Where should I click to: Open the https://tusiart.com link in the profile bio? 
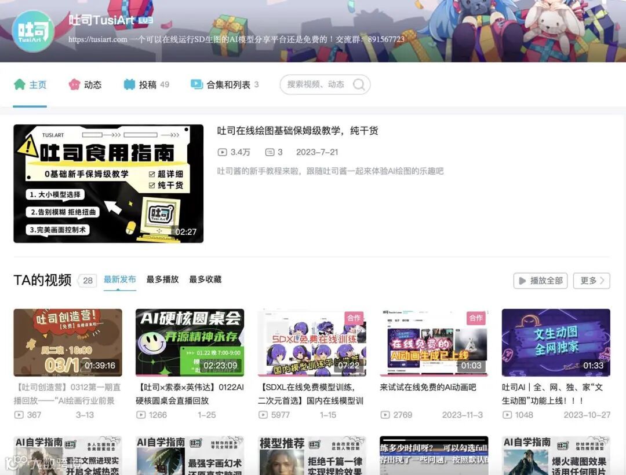98,39
